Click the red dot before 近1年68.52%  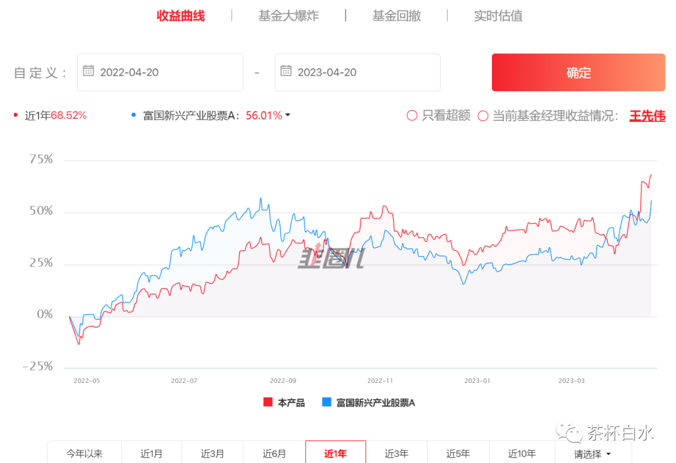(15, 115)
